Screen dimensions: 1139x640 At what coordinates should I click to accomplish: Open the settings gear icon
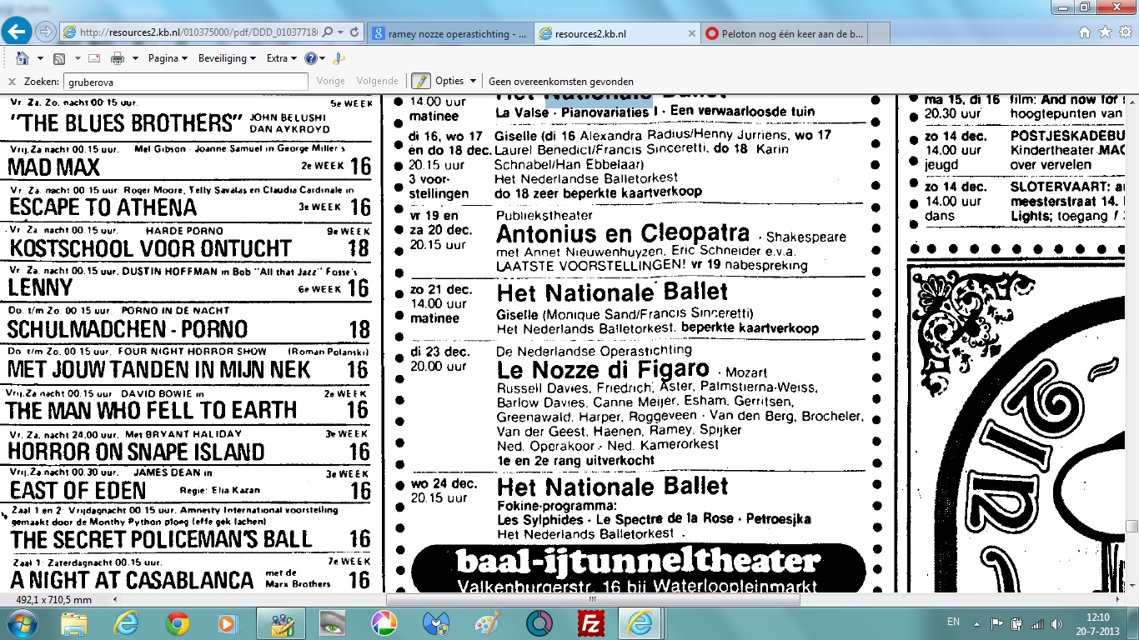[1124, 32]
